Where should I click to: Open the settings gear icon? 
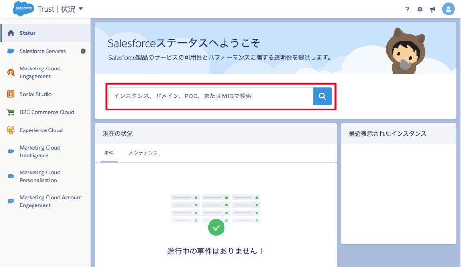[420, 9]
